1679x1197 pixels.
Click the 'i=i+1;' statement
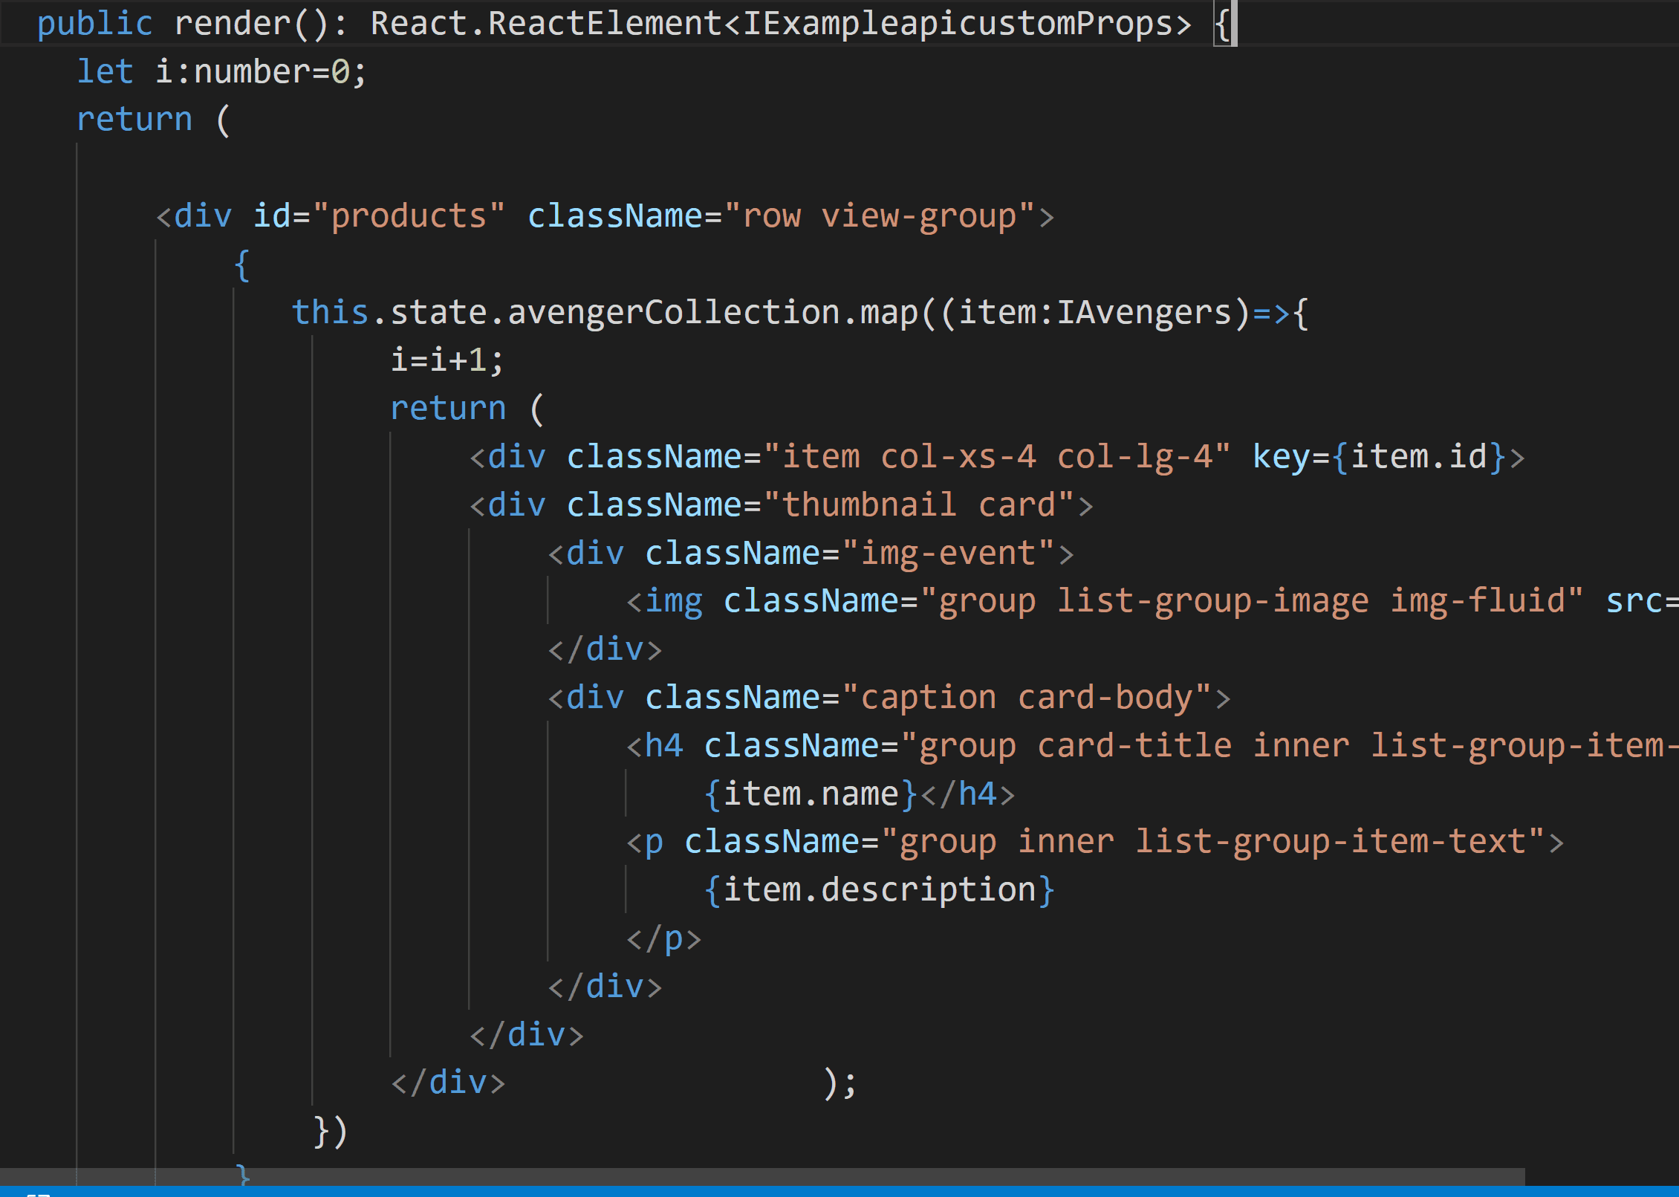point(447,360)
